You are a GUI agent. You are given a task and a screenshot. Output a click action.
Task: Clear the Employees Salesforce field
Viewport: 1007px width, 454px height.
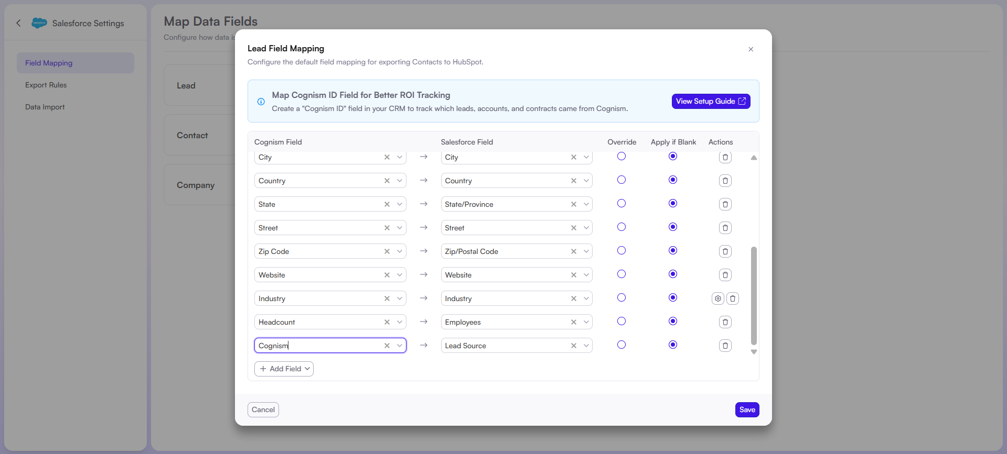[x=573, y=322]
